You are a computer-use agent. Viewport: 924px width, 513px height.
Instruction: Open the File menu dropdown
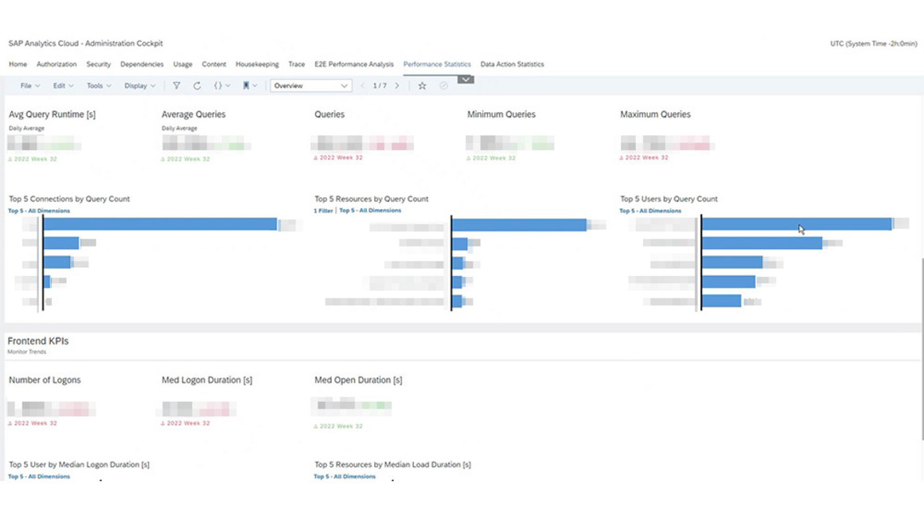tap(30, 86)
